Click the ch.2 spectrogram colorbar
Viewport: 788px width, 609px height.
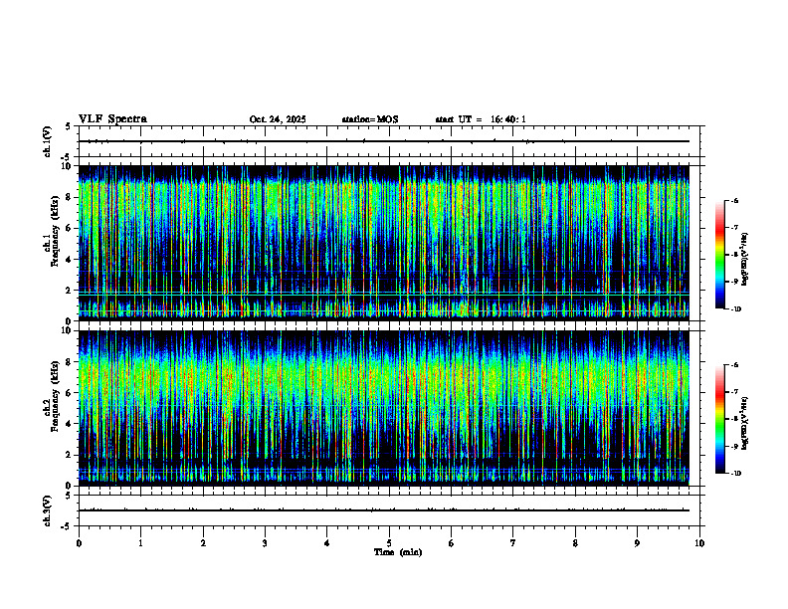tap(719, 419)
